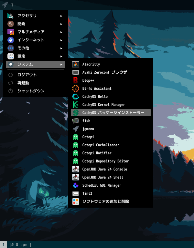Click the Avahi Zeroconf browser icon

pos(76,72)
